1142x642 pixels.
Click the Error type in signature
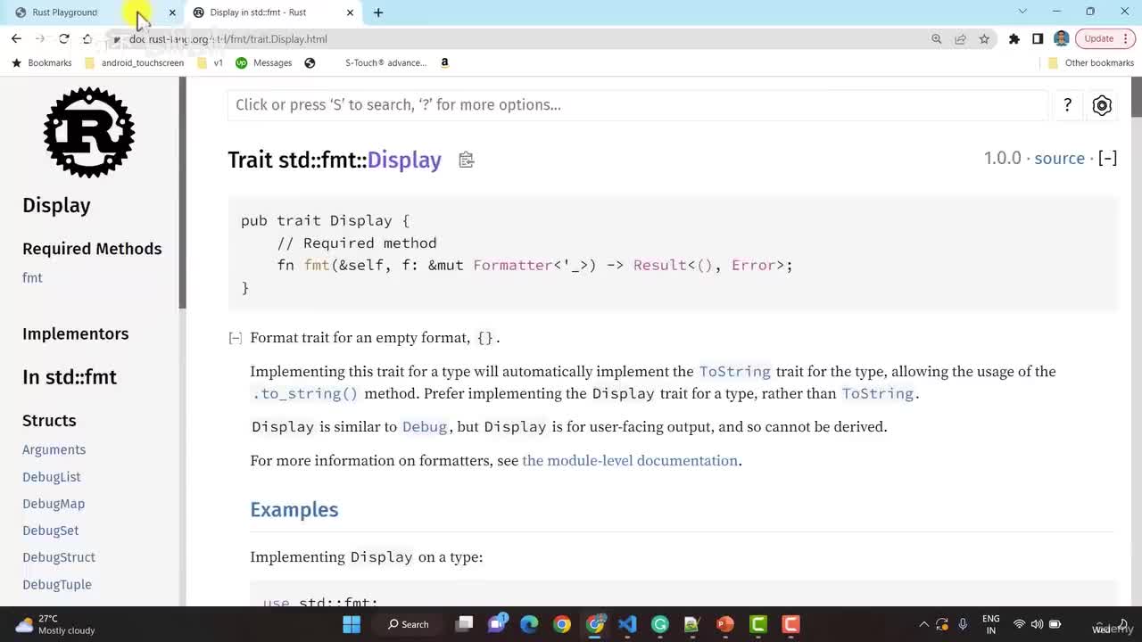pyautogui.click(x=754, y=265)
